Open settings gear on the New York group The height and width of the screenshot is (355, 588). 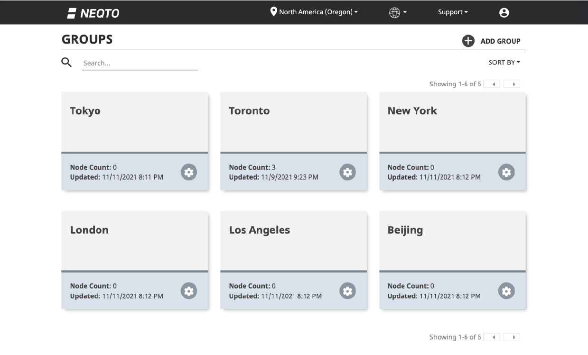coord(506,172)
